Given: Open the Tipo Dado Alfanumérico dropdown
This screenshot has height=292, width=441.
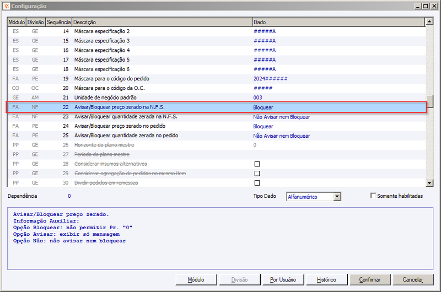Looking at the screenshot, I should [337, 197].
